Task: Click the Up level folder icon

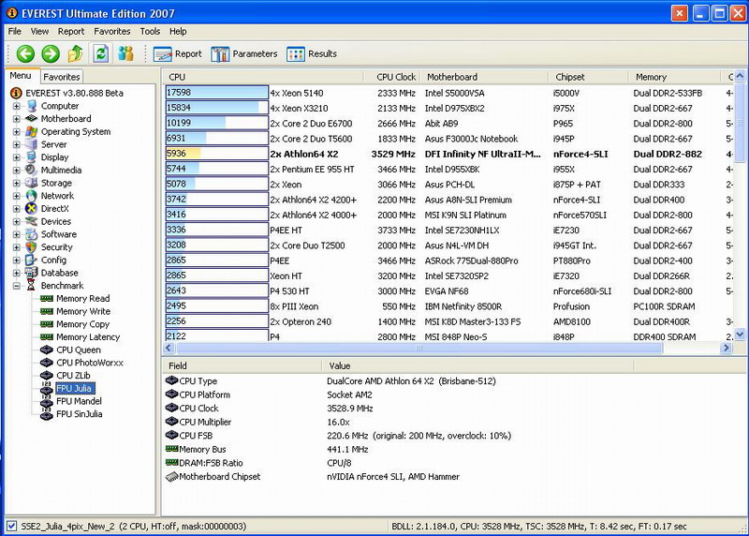Action: coord(76,54)
